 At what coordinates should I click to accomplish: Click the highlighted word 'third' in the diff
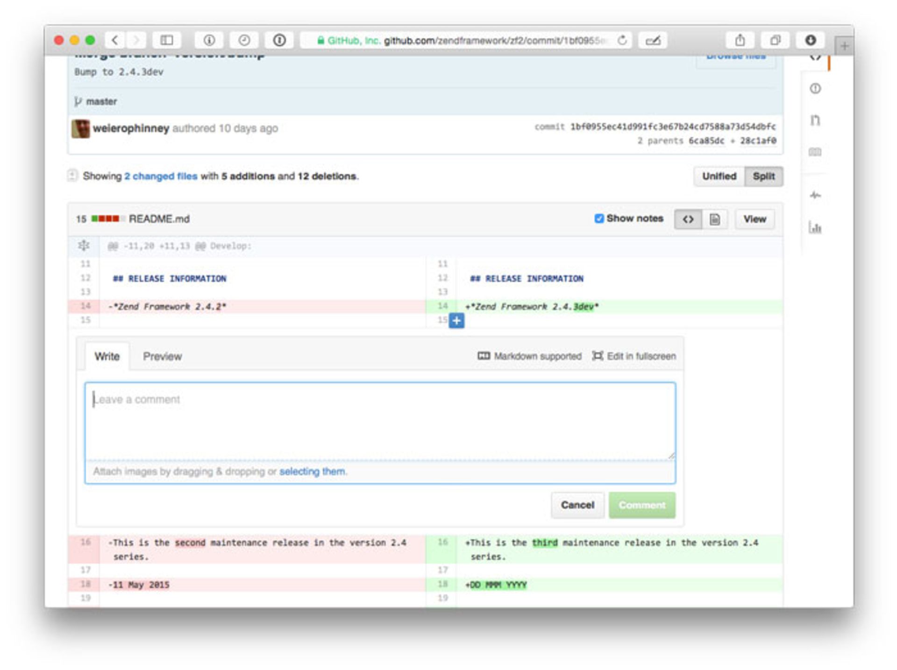pyautogui.click(x=545, y=543)
